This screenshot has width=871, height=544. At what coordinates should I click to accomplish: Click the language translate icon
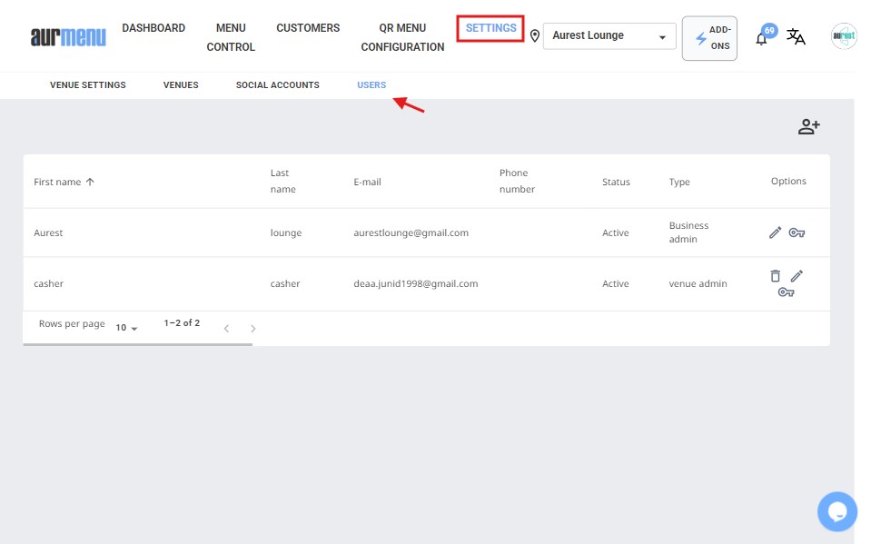click(796, 36)
